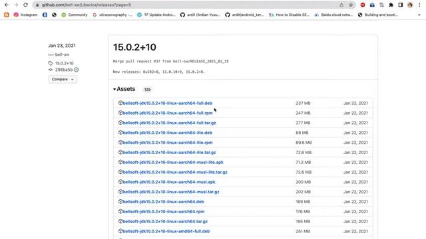This screenshot has width=426, height=239.
Task: Collapse the Assets section
Action: tap(124, 89)
